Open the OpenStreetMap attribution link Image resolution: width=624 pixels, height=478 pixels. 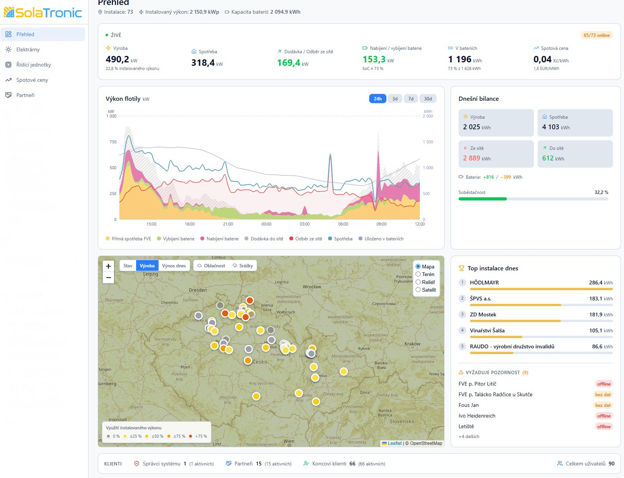click(x=426, y=443)
